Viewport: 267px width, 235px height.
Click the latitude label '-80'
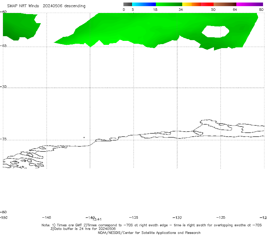3,212
